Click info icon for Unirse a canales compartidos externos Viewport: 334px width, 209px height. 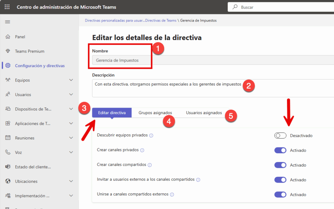tap(172, 194)
